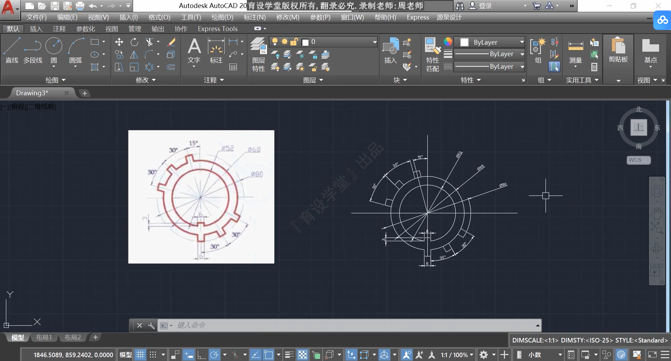Viewport: 671px width, 361px height.
Task: Toggle group selection mode in ribbon
Action: tap(554, 67)
